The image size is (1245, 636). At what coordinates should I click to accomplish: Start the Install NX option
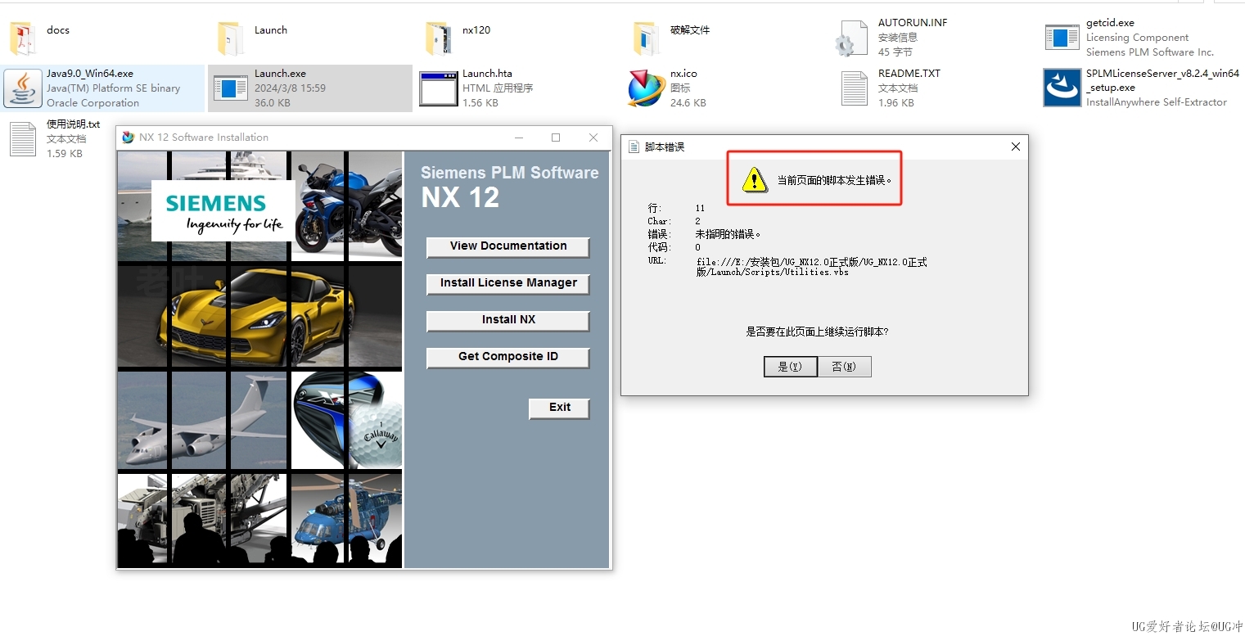pyautogui.click(x=508, y=320)
